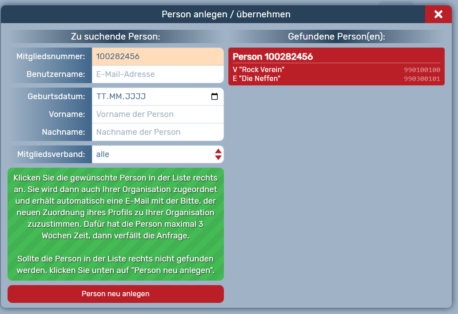This screenshot has width=458, height=314.
Task: Click the red close X icon
Action: [438, 14]
